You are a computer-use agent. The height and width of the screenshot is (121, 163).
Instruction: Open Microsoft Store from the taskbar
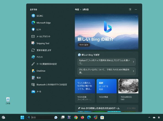coord(102,117)
